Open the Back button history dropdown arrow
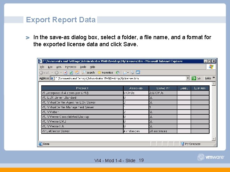Image resolution: width=230 pixels, height=172 pixels. (52, 73)
